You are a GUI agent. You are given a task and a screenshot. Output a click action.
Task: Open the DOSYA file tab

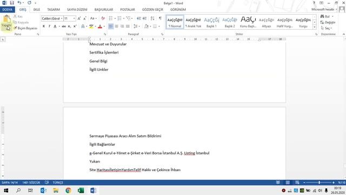(7, 10)
